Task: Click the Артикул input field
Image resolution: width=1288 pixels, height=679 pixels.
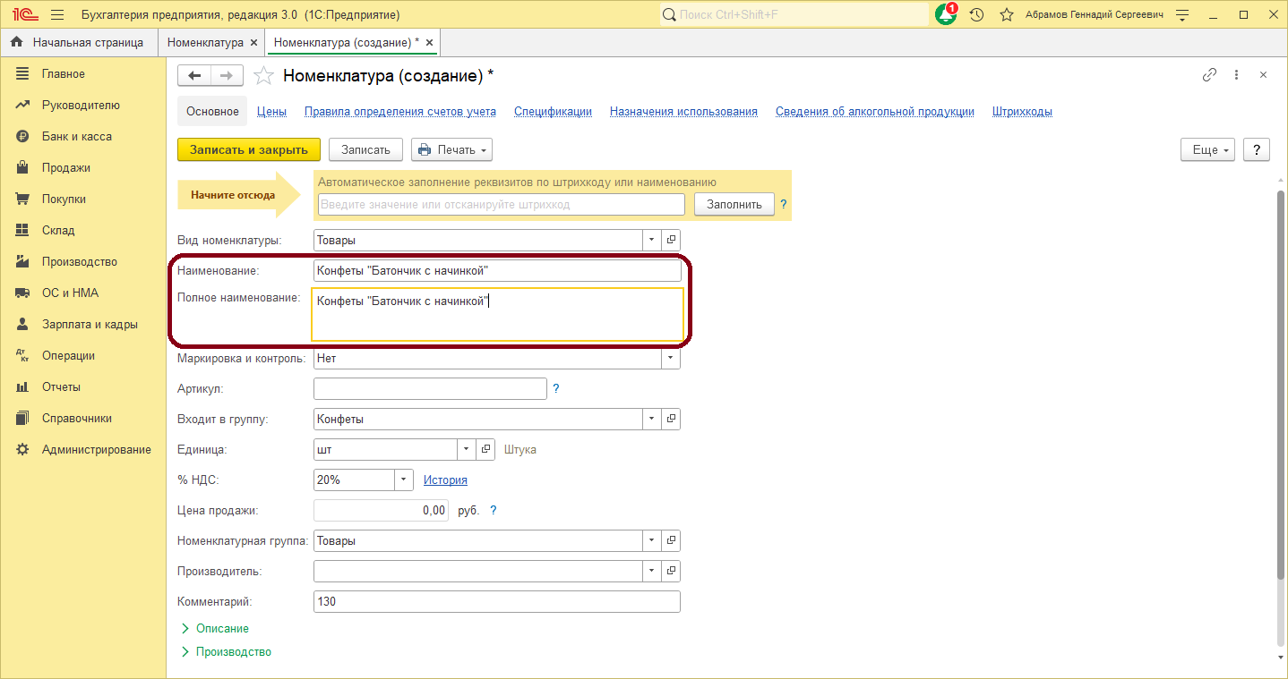Action: click(430, 388)
